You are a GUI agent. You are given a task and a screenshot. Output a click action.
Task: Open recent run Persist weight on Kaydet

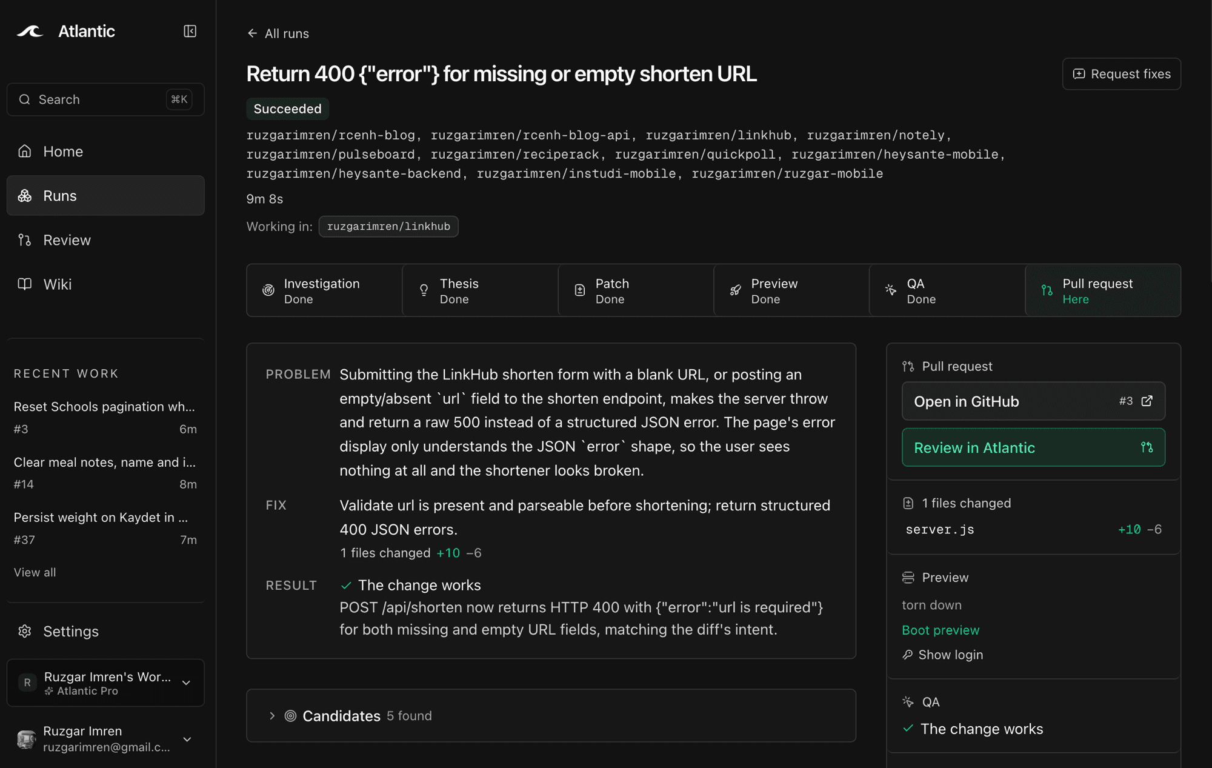(105, 528)
